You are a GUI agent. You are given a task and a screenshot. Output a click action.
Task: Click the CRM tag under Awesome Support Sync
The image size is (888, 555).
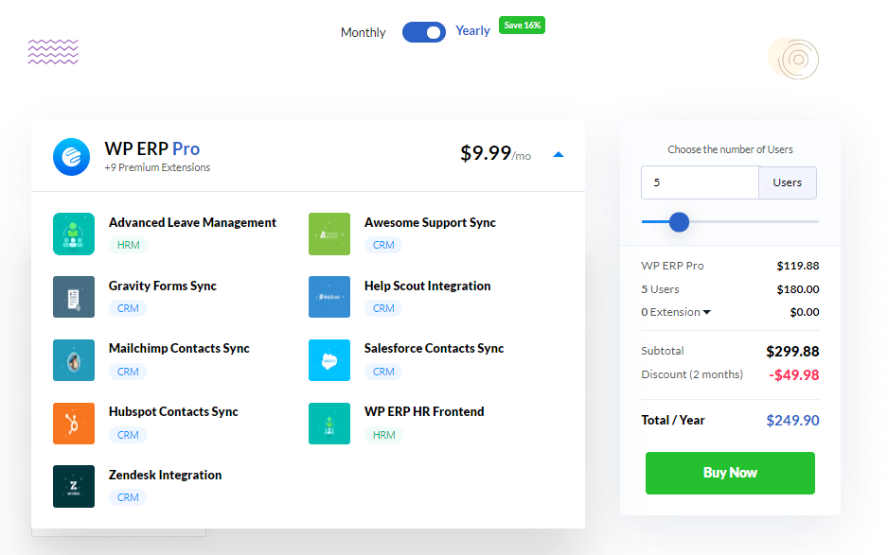pyautogui.click(x=383, y=245)
